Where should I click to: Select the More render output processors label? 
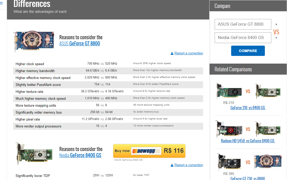tap(38, 126)
